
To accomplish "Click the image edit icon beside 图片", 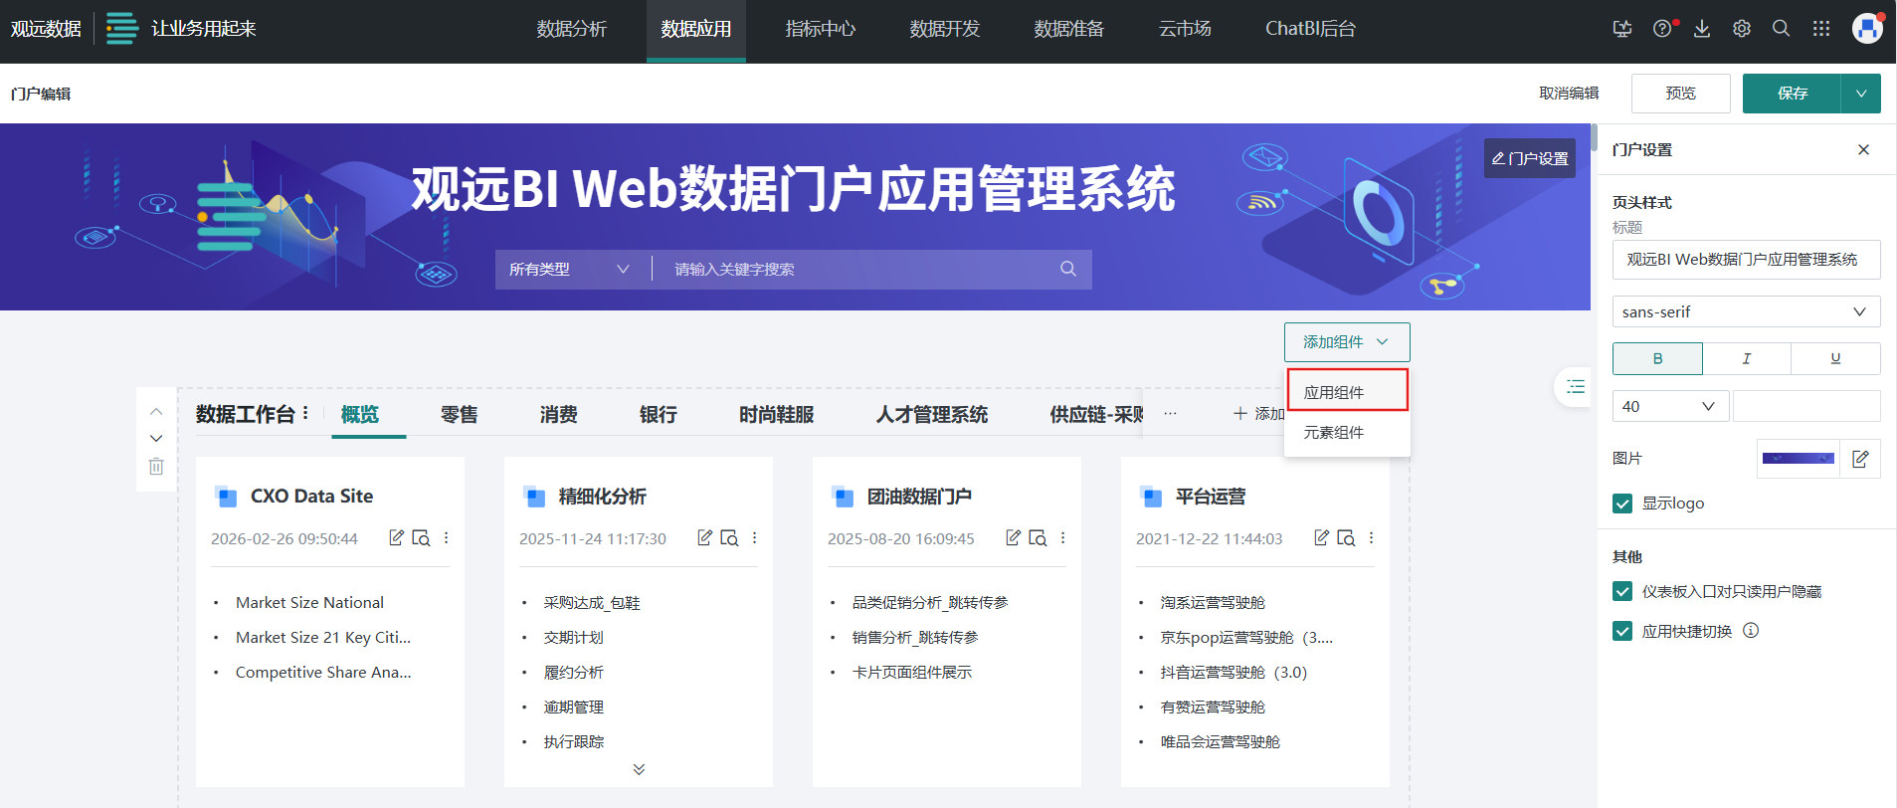I will click(x=1860, y=459).
